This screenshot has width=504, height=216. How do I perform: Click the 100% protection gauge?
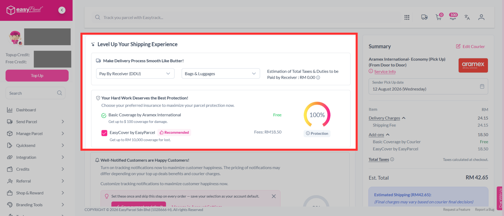tap(317, 115)
